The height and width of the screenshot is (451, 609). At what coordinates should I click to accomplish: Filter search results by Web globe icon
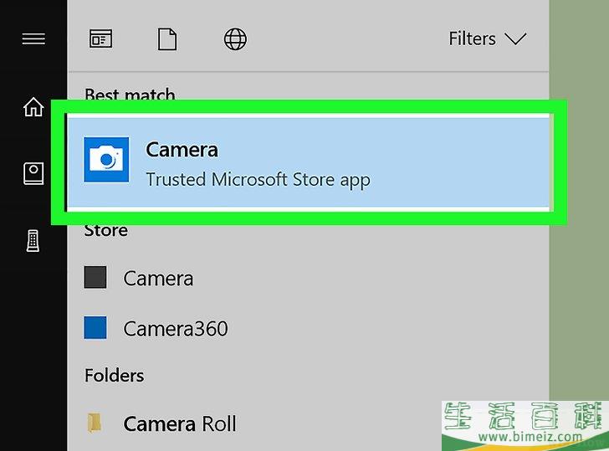236,39
